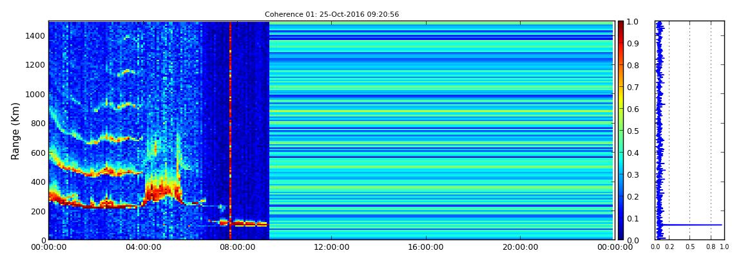Click the red-yellow trace near 100 km after 08:00
741x262 pixels.
pos(249,224)
